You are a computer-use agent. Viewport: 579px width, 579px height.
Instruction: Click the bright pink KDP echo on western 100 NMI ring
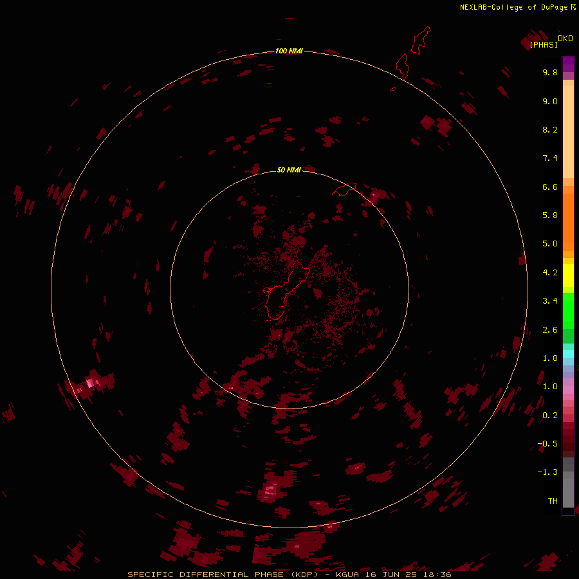(x=89, y=383)
